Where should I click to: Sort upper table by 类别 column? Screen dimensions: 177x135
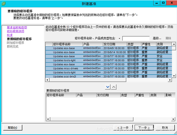164,44
